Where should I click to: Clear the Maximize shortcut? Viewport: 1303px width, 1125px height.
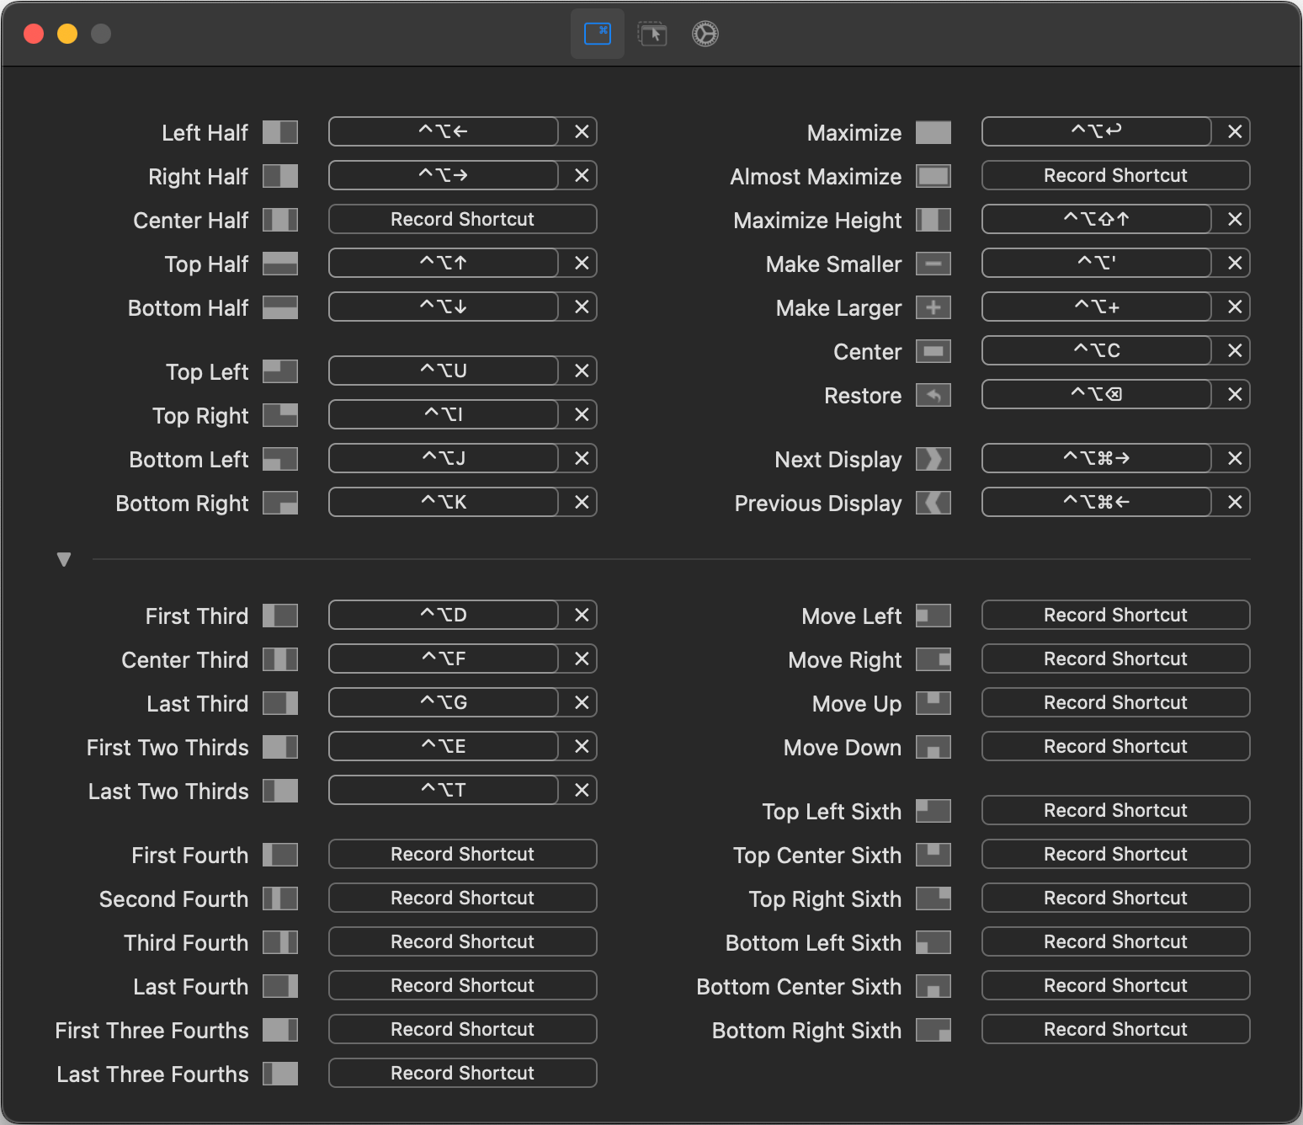click(1234, 131)
